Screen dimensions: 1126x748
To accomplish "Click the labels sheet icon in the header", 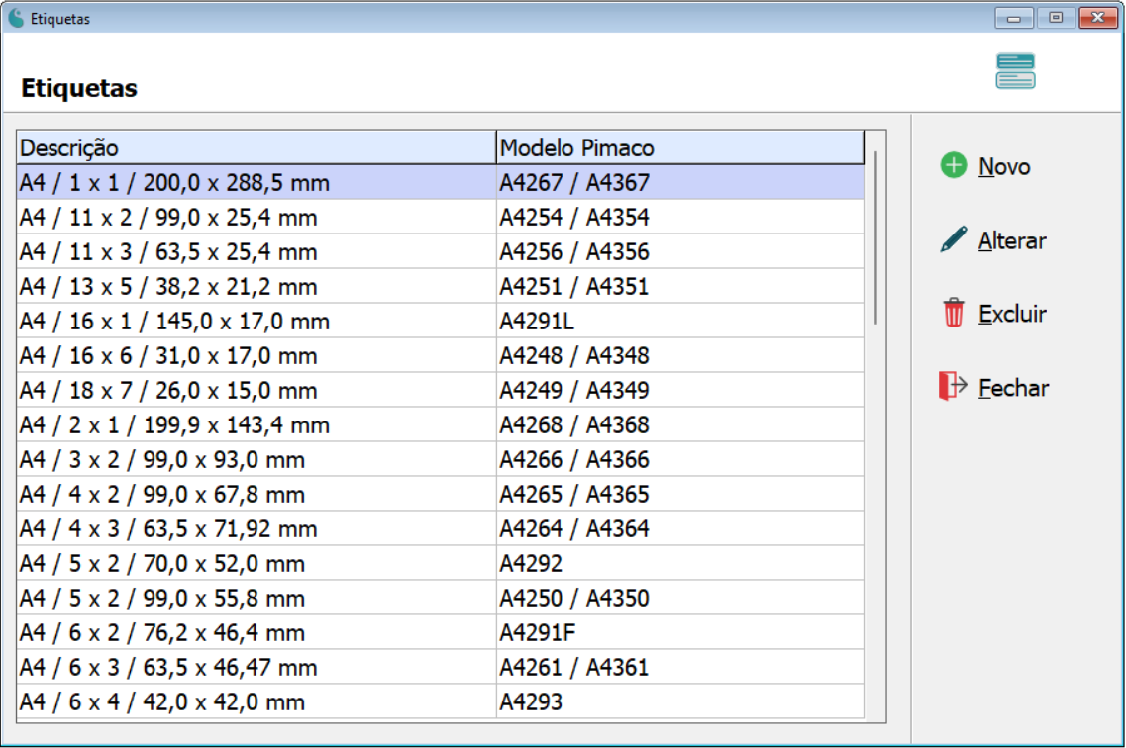I will [x=1015, y=71].
